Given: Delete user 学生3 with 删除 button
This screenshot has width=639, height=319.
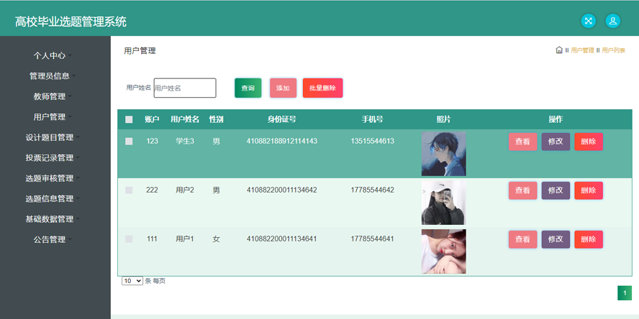Looking at the screenshot, I should click(x=588, y=142).
